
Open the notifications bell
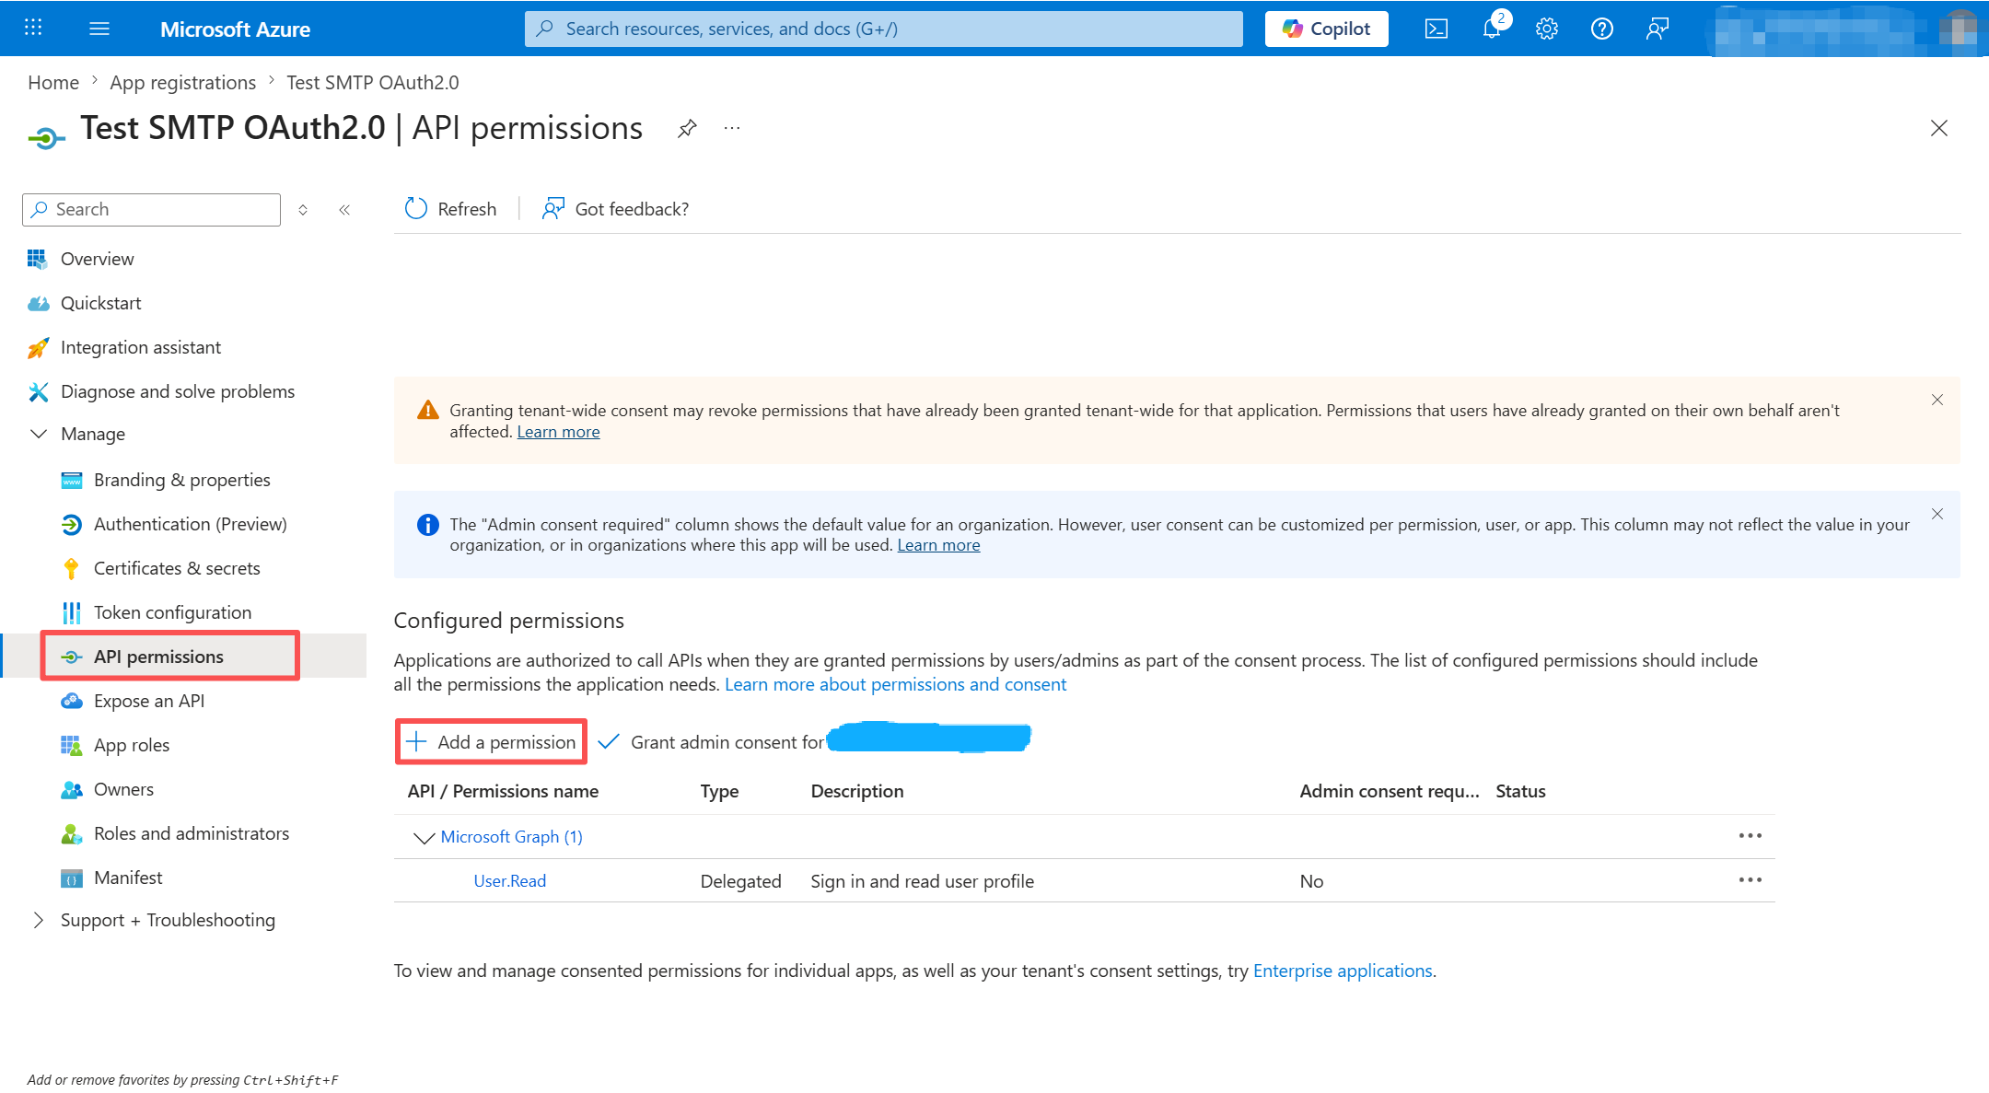coord(1492,29)
